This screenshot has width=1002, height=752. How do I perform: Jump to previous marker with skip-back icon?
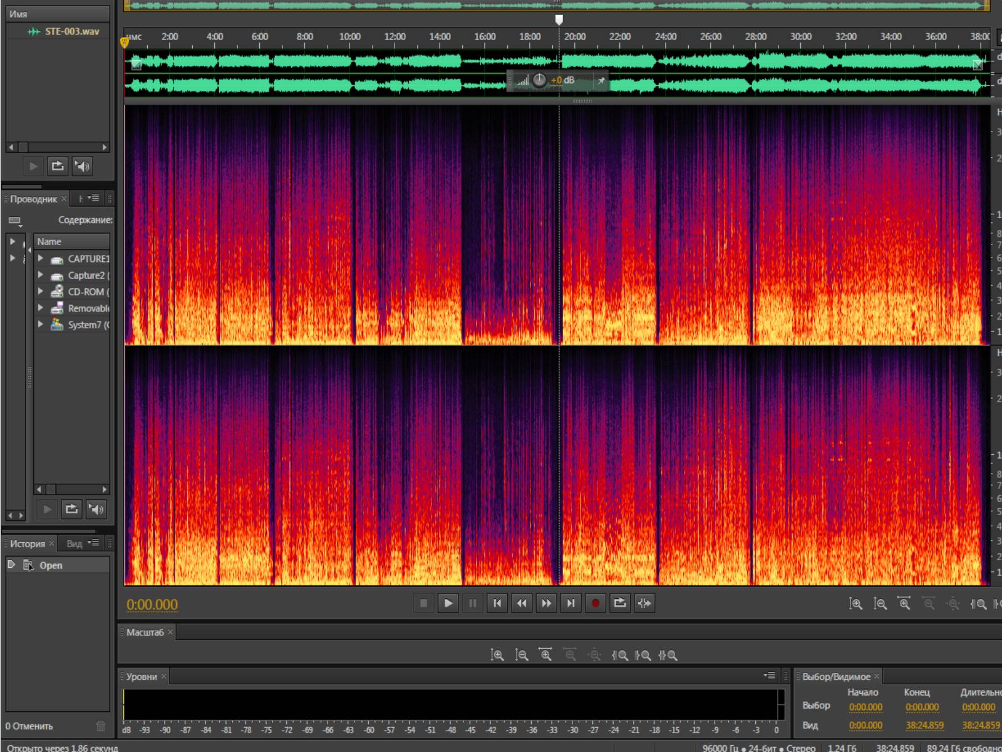497,603
